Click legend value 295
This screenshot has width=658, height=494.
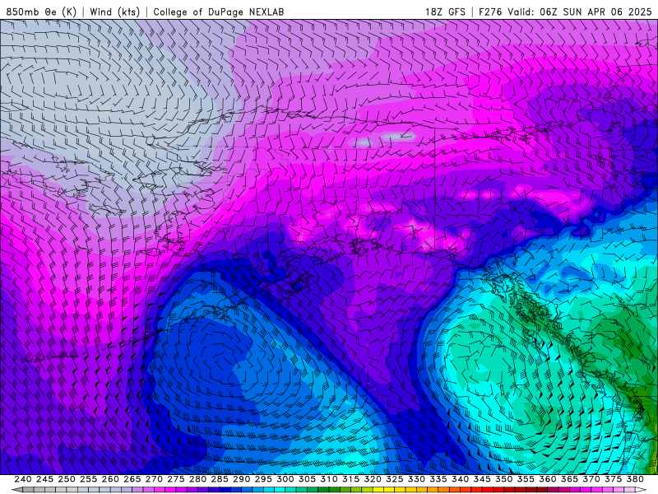263,479
